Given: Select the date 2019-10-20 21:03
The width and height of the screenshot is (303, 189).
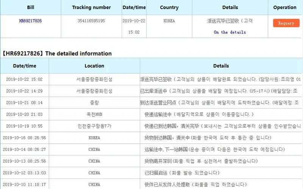Looking at the screenshot, I should (24, 115).
